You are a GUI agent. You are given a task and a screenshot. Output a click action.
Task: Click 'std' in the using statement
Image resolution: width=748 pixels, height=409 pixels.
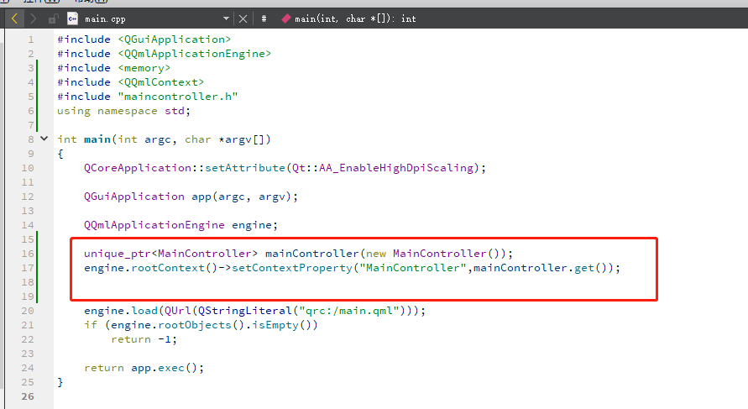point(175,111)
